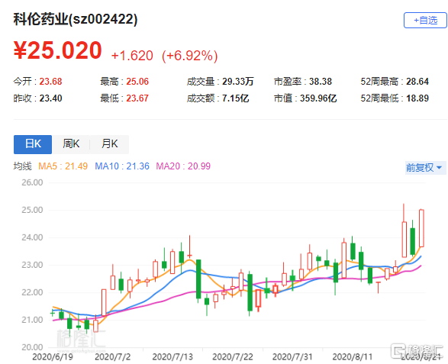The width and height of the screenshot is (448, 364).
Task: Select the 24.00 y-axis label
Action: pyautogui.click(x=32, y=237)
